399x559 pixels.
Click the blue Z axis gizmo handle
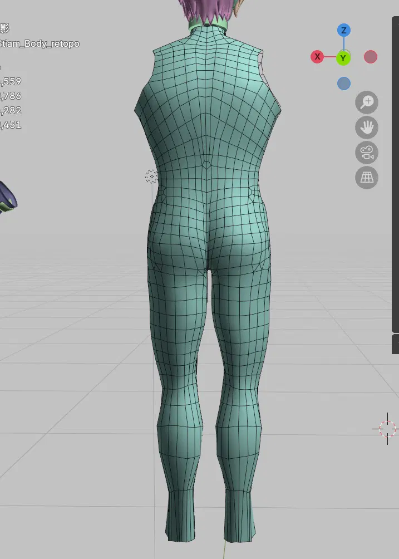pyautogui.click(x=344, y=30)
